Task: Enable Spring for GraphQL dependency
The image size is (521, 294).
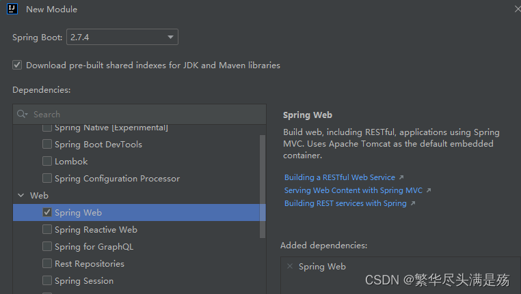Action: [x=47, y=247]
